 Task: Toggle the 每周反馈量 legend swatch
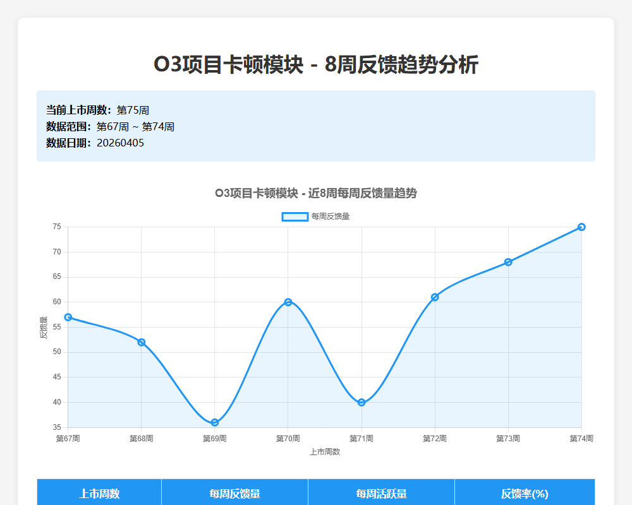coord(295,217)
